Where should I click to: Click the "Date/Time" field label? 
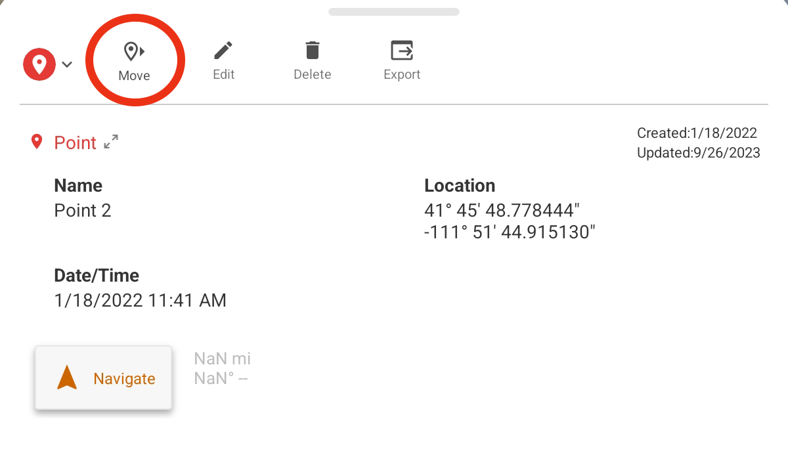click(97, 276)
